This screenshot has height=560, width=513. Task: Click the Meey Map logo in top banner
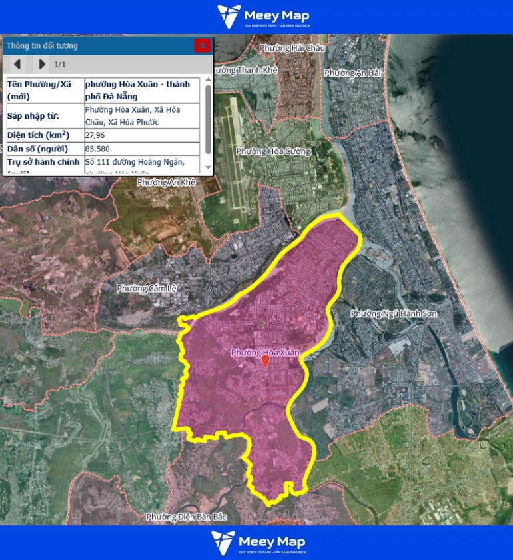pos(263,17)
